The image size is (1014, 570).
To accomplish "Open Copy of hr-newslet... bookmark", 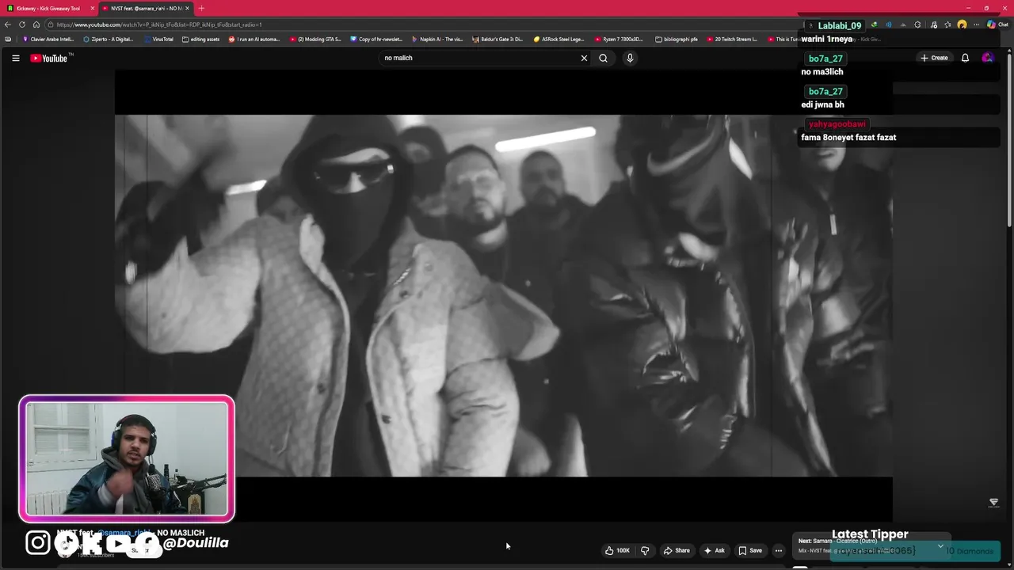I will pyautogui.click(x=376, y=39).
